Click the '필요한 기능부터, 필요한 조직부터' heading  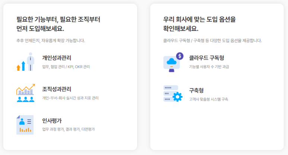click(x=58, y=19)
